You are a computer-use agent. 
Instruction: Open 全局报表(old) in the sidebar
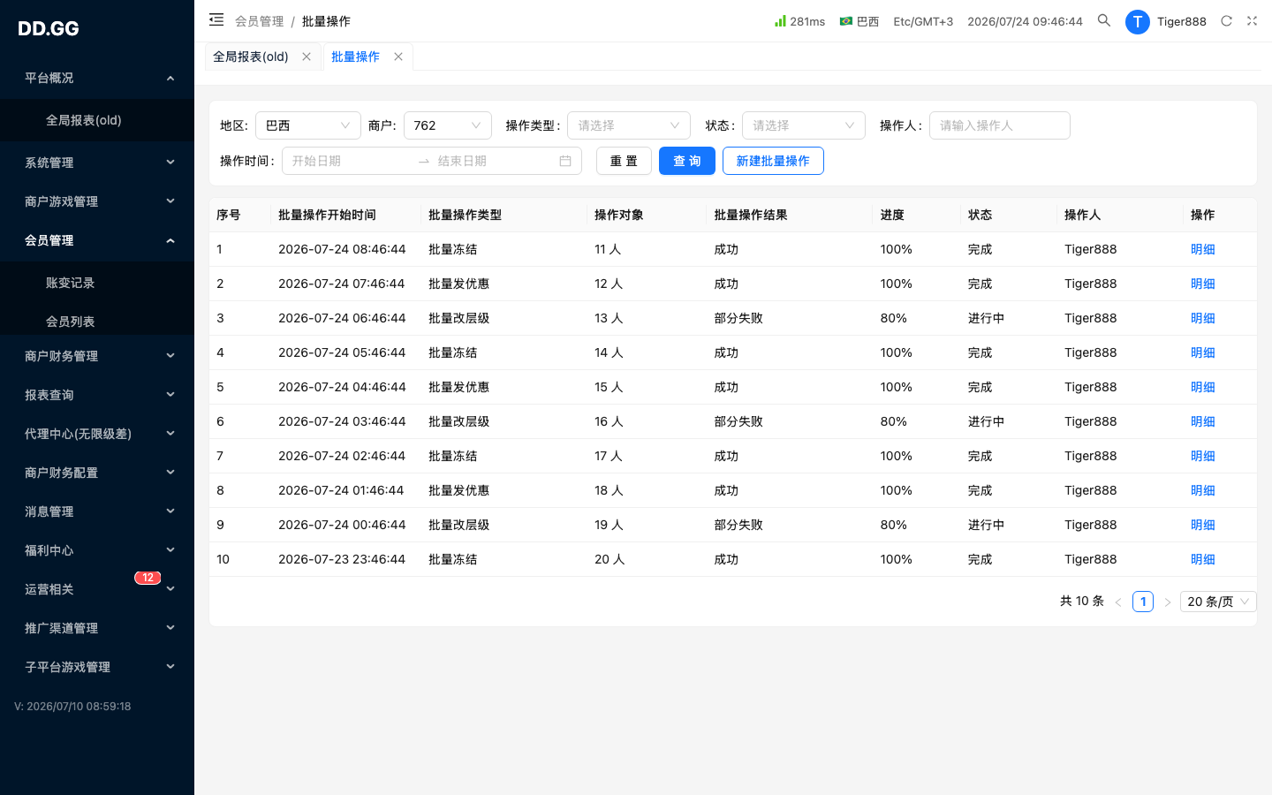[x=97, y=120]
